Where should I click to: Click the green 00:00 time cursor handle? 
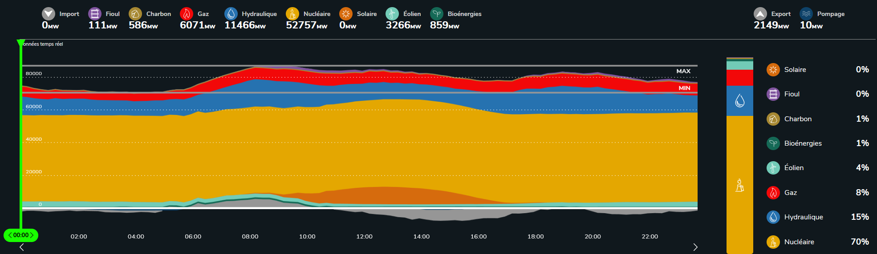[21, 235]
